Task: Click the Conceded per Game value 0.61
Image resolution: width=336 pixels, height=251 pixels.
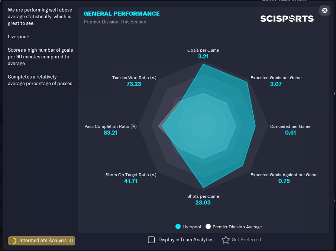Action: [290, 133]
